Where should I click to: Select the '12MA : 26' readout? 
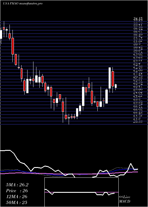17,197
